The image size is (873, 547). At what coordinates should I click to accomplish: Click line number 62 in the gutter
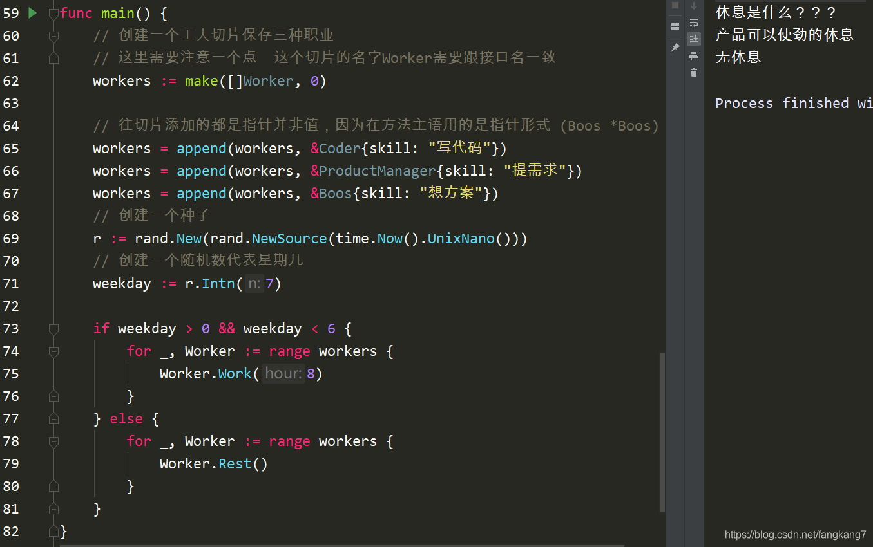(11, 81)
